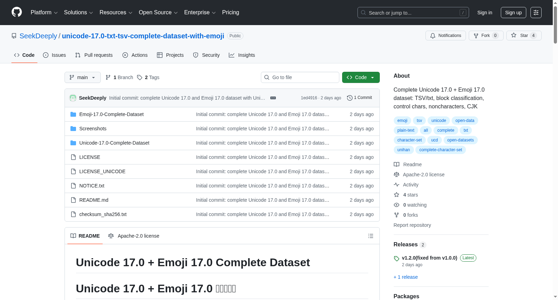
Task: Click the Sign in link
Action: click(x=485, y=13)
